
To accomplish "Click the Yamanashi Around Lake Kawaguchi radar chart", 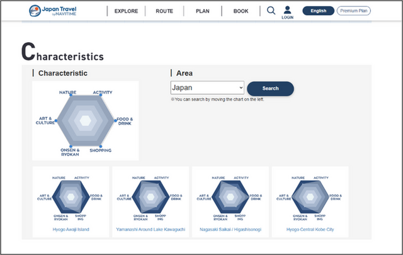I will pyautogui.click(x=150, y=198).
